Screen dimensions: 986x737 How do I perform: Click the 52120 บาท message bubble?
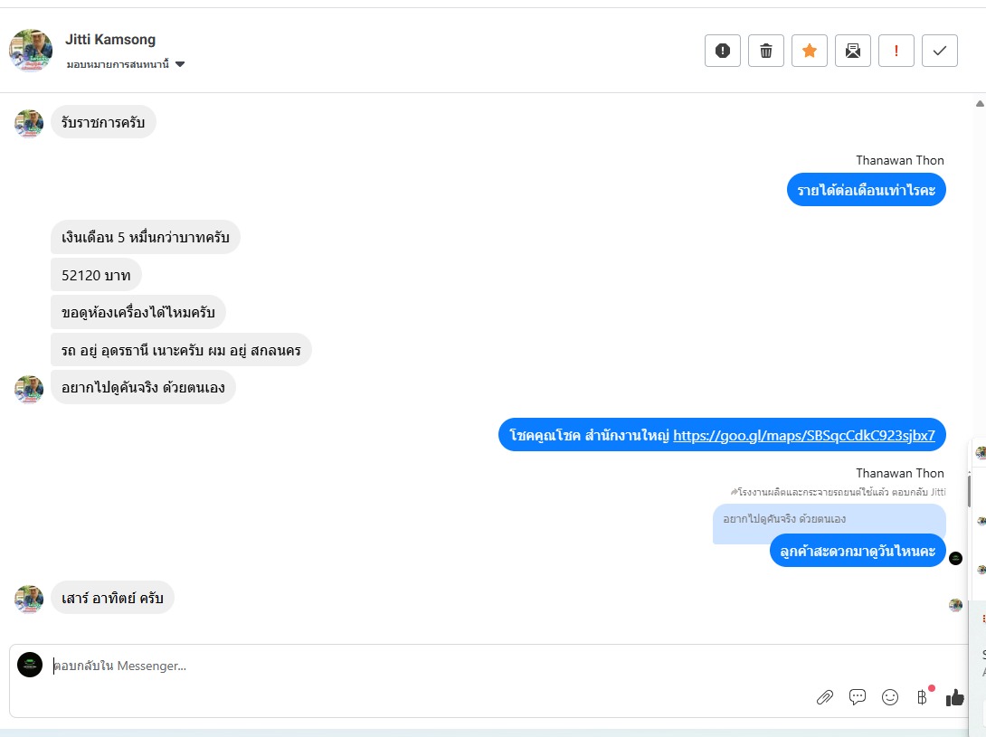coord(96,275)
